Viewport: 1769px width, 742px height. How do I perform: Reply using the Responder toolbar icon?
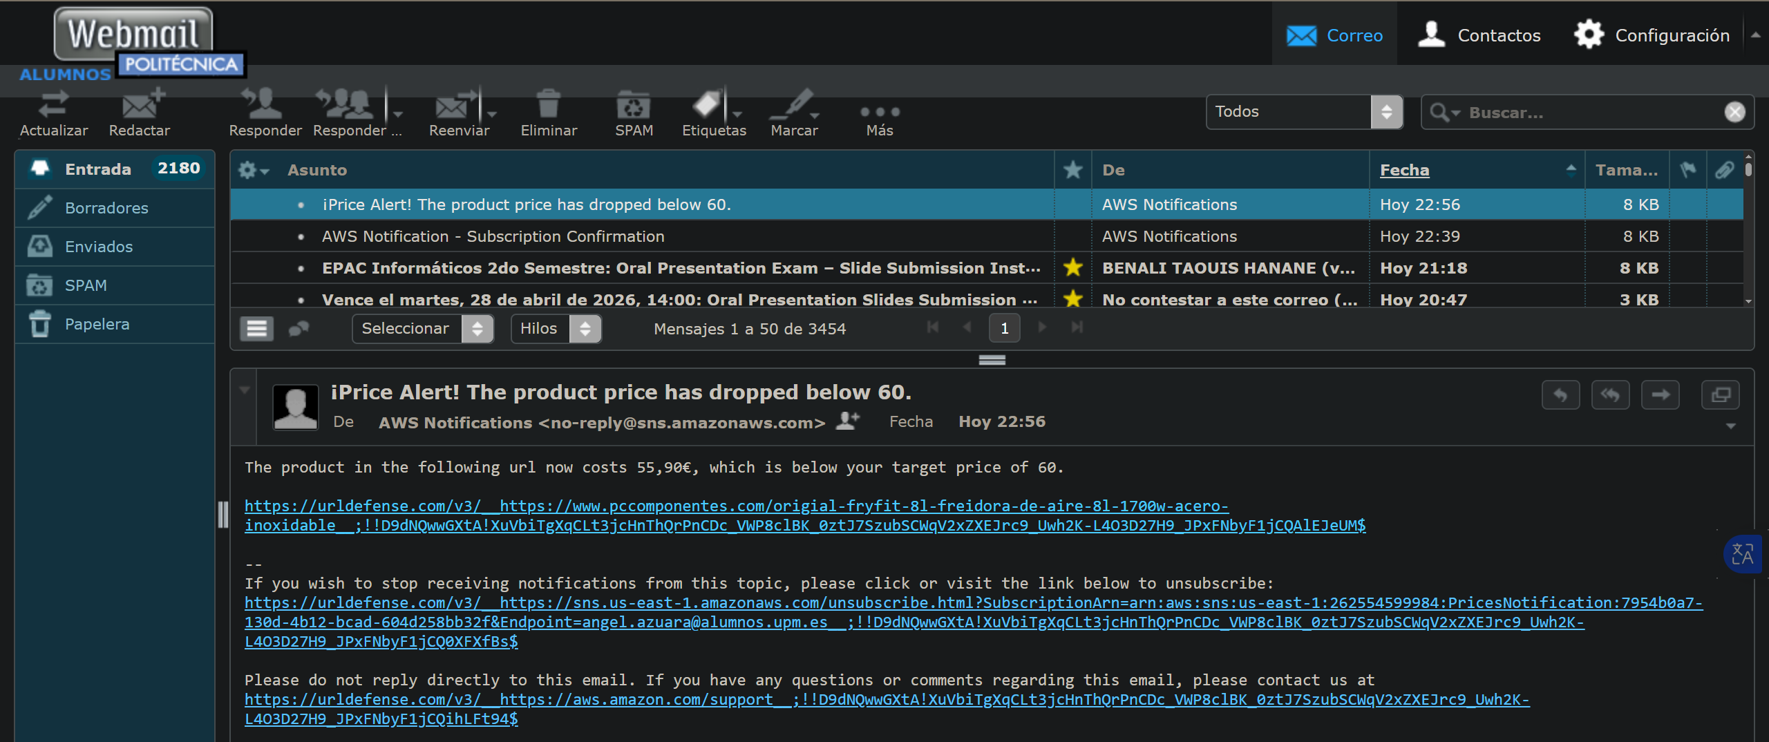(x=262, y=104)
